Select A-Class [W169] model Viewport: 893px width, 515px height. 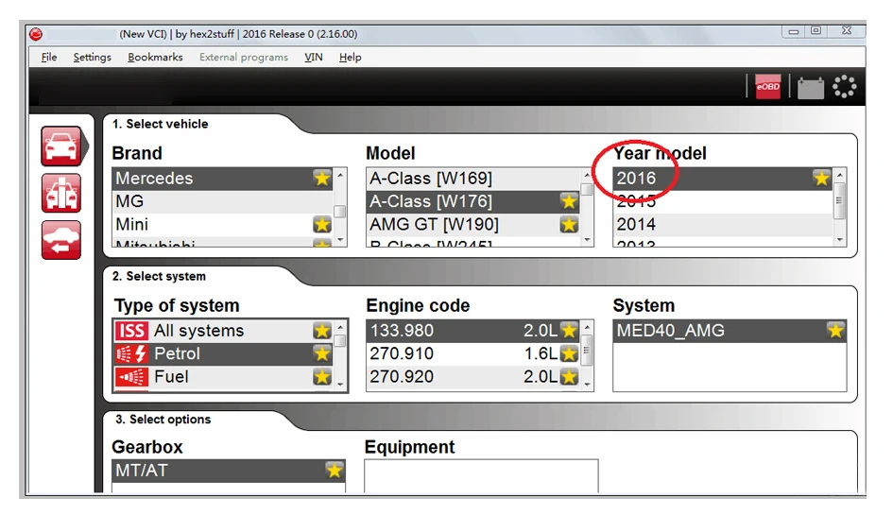pos(472,179)
